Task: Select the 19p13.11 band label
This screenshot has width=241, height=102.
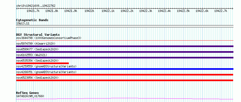Action: (23, 24)
